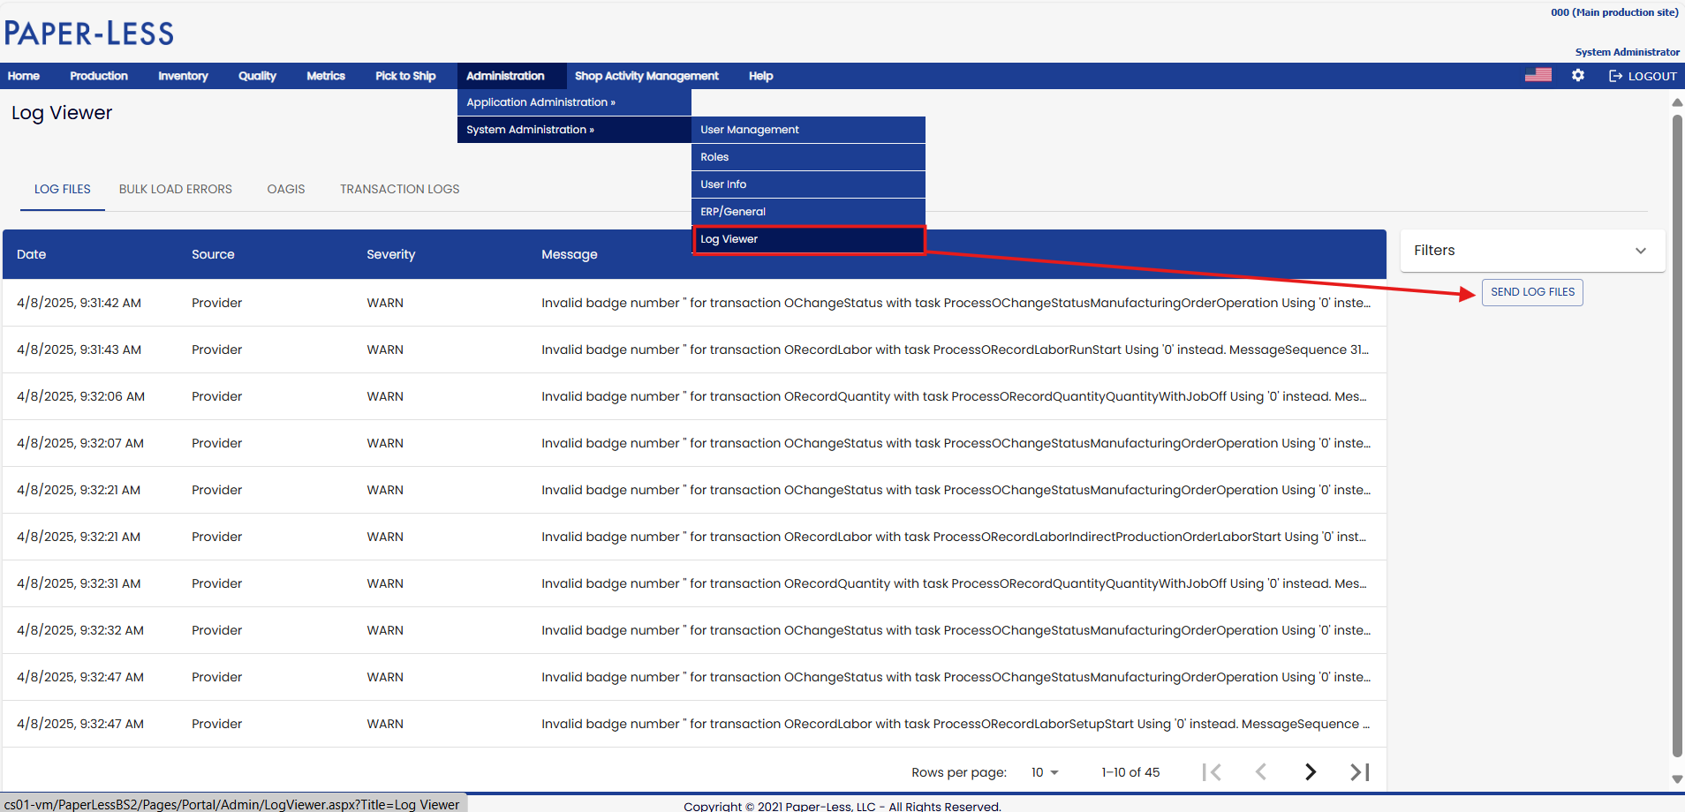Select the log row dated 9:31:43 AM
Image resolution: width=1685 pixels, height=812 pixels.
694,350
